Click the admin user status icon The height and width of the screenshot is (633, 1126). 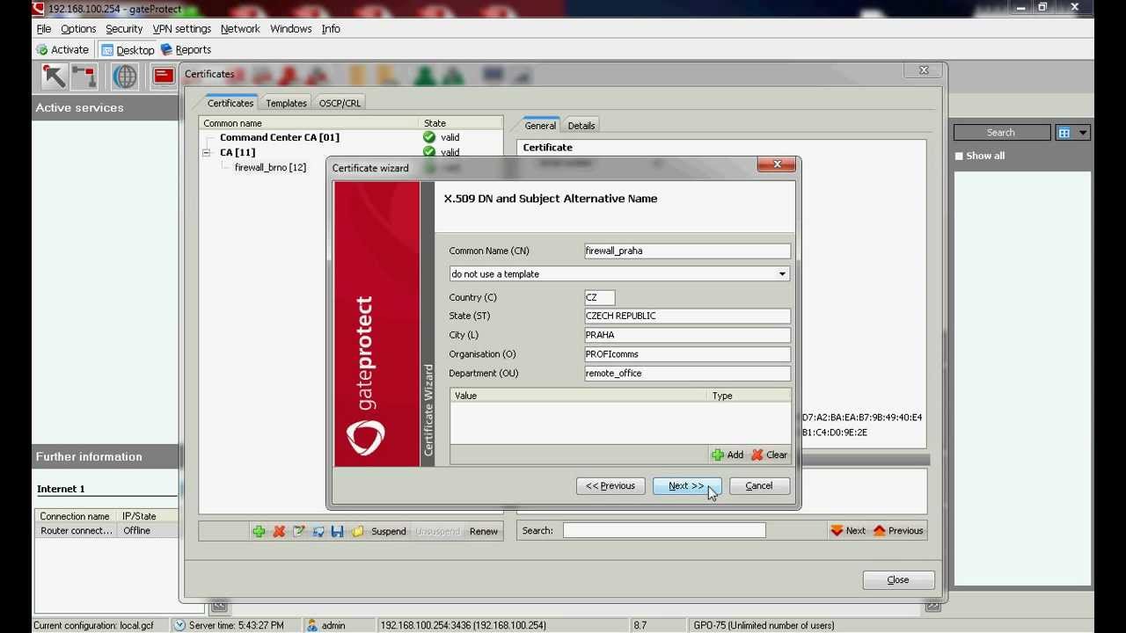311,625
